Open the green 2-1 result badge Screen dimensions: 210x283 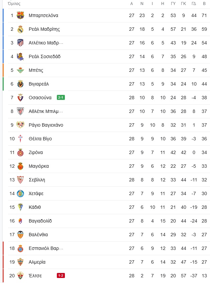[x=61, y=98]
